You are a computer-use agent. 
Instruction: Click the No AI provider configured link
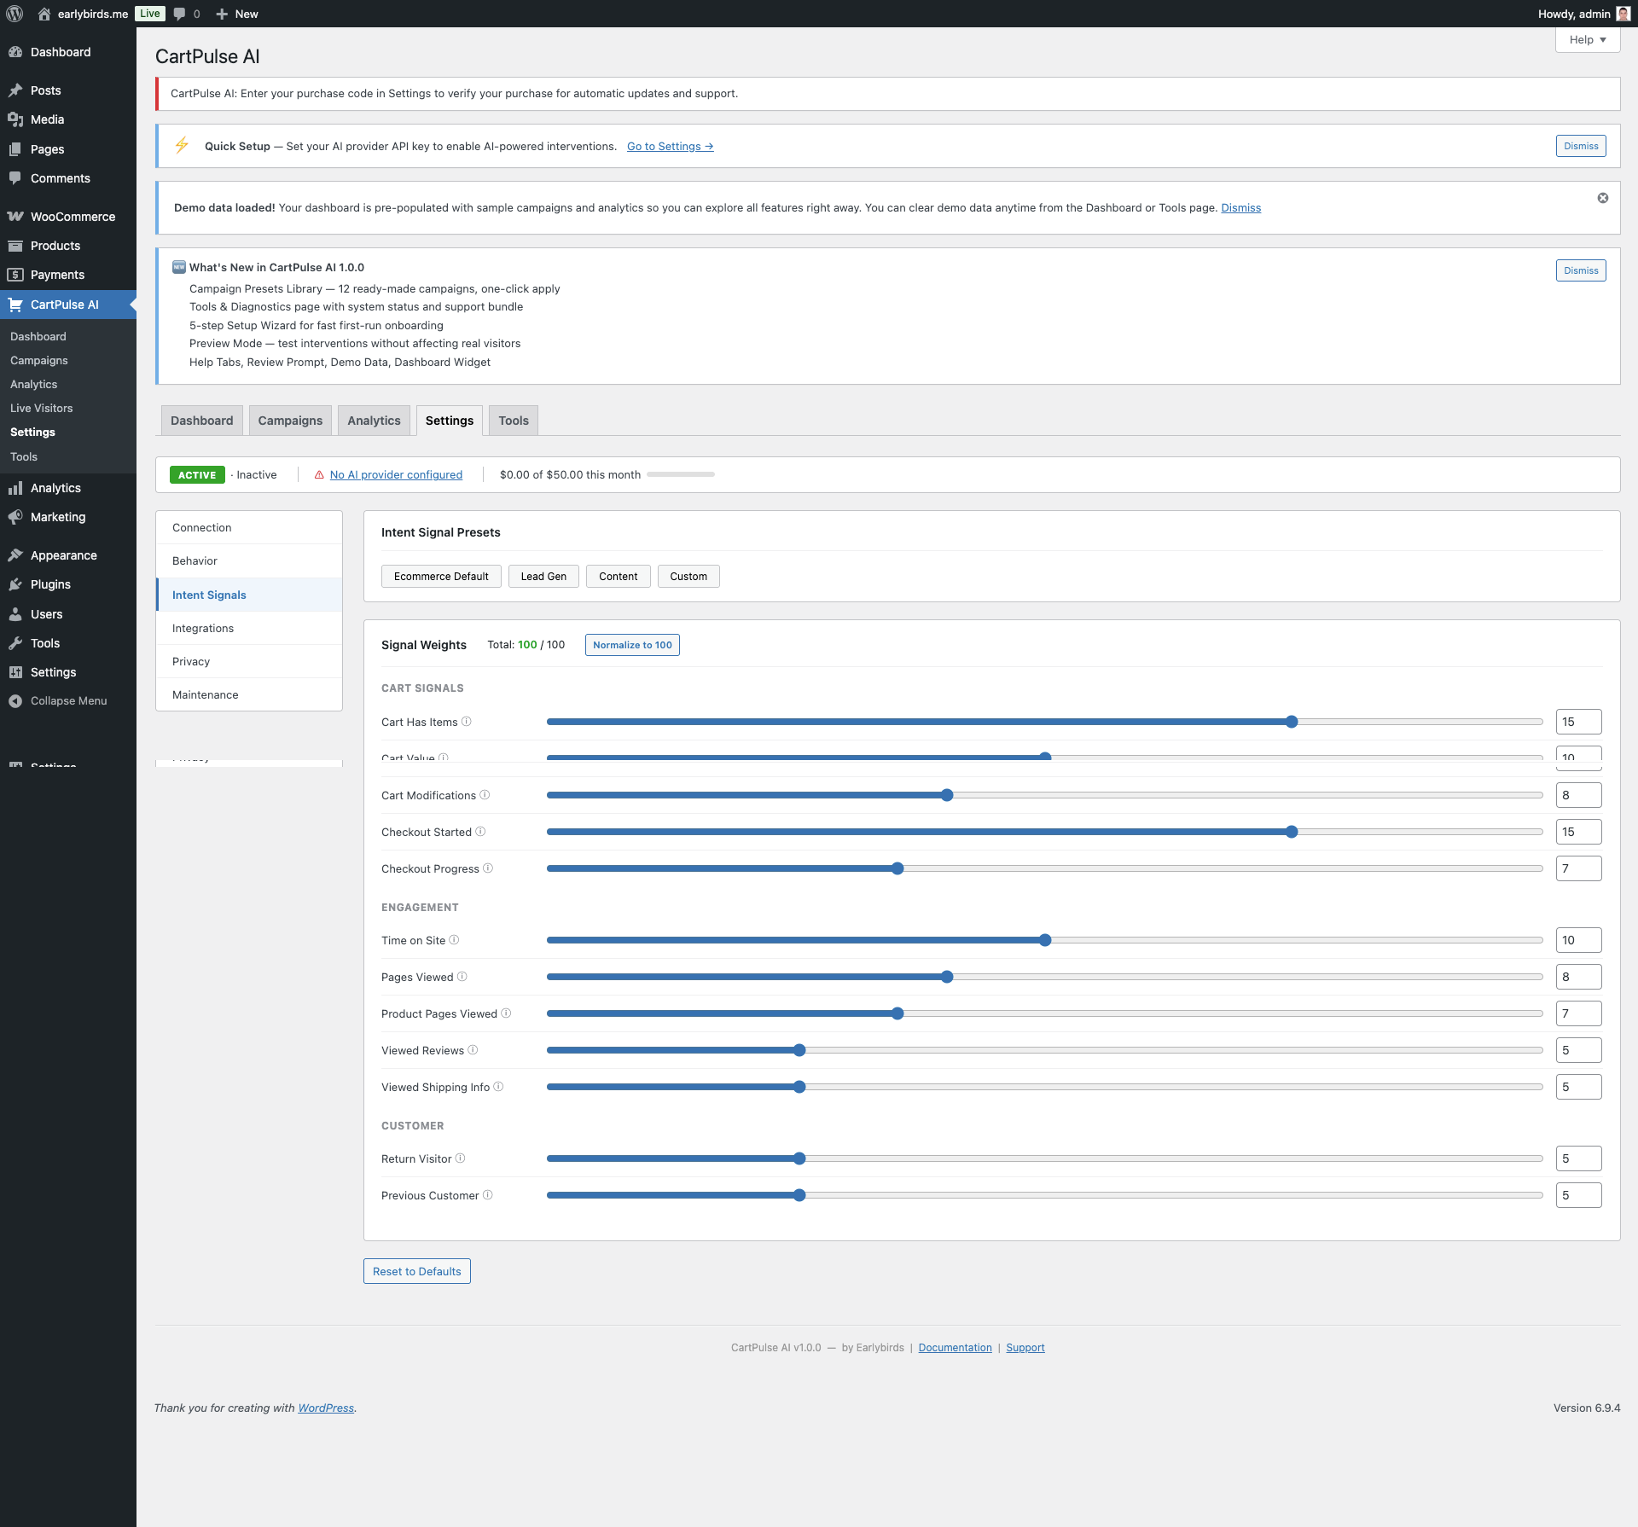[x=396, y=475]
